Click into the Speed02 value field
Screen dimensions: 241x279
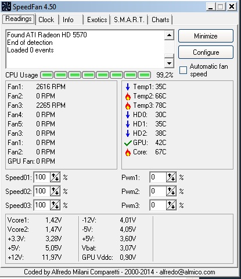(x=42, y=191)
